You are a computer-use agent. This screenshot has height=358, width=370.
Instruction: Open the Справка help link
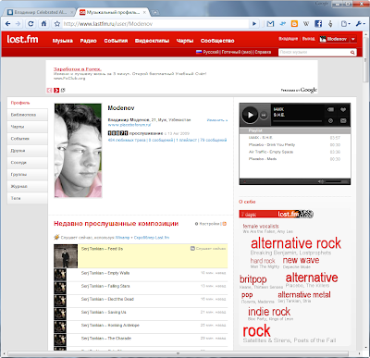pos(263,52)
